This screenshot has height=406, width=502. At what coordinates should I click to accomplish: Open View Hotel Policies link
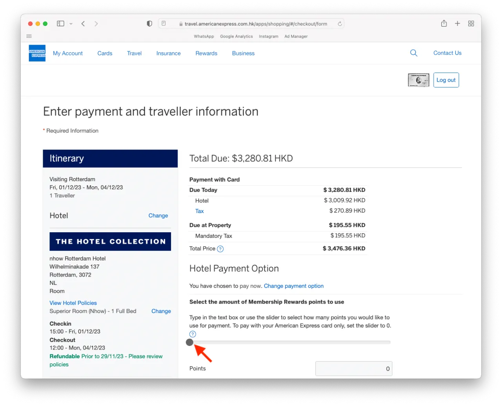tap(73, 303)
